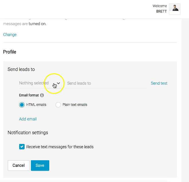Click the Send test link
This screenshot has width=189, height=182.
click(159, 83)
